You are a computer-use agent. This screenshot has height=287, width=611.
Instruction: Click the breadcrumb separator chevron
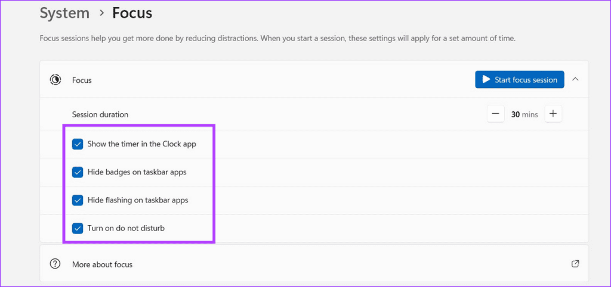[101, 13]
